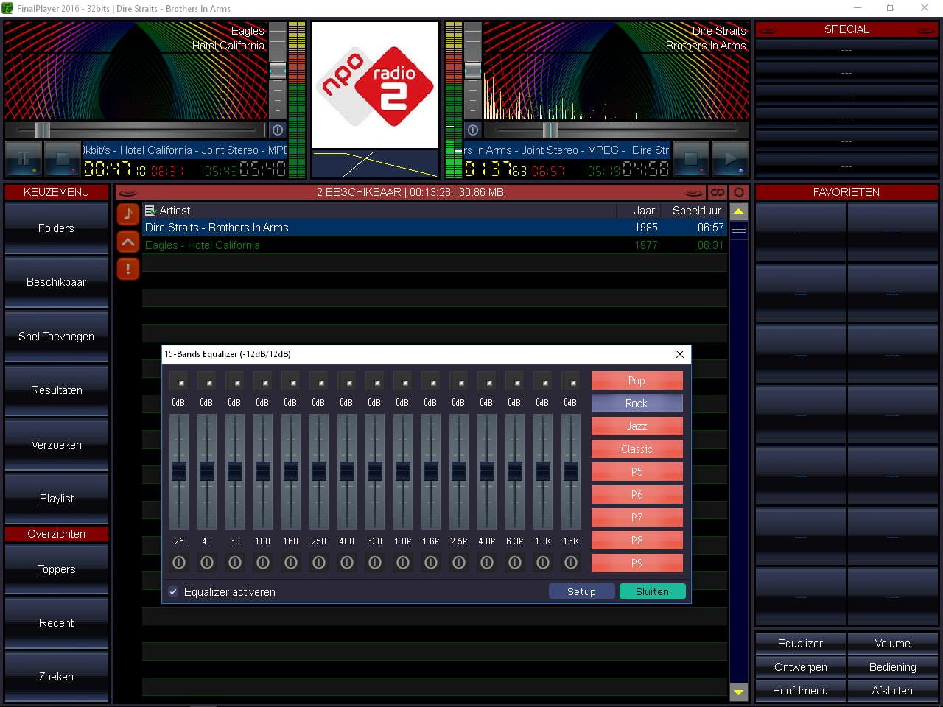
Task: Select the Pop equalizer preset
Action: pyautogui.click(x=637, y=381)
